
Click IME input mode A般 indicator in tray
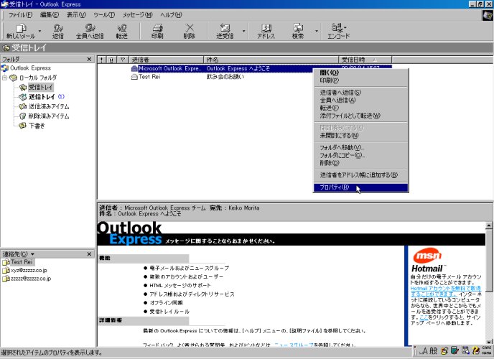coord(429,350)
